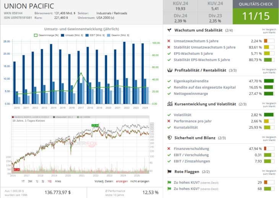The image size is (279, 198).
Task: Click the green flag next to Zu hohes KUV?
Action: tap(169, 182)
